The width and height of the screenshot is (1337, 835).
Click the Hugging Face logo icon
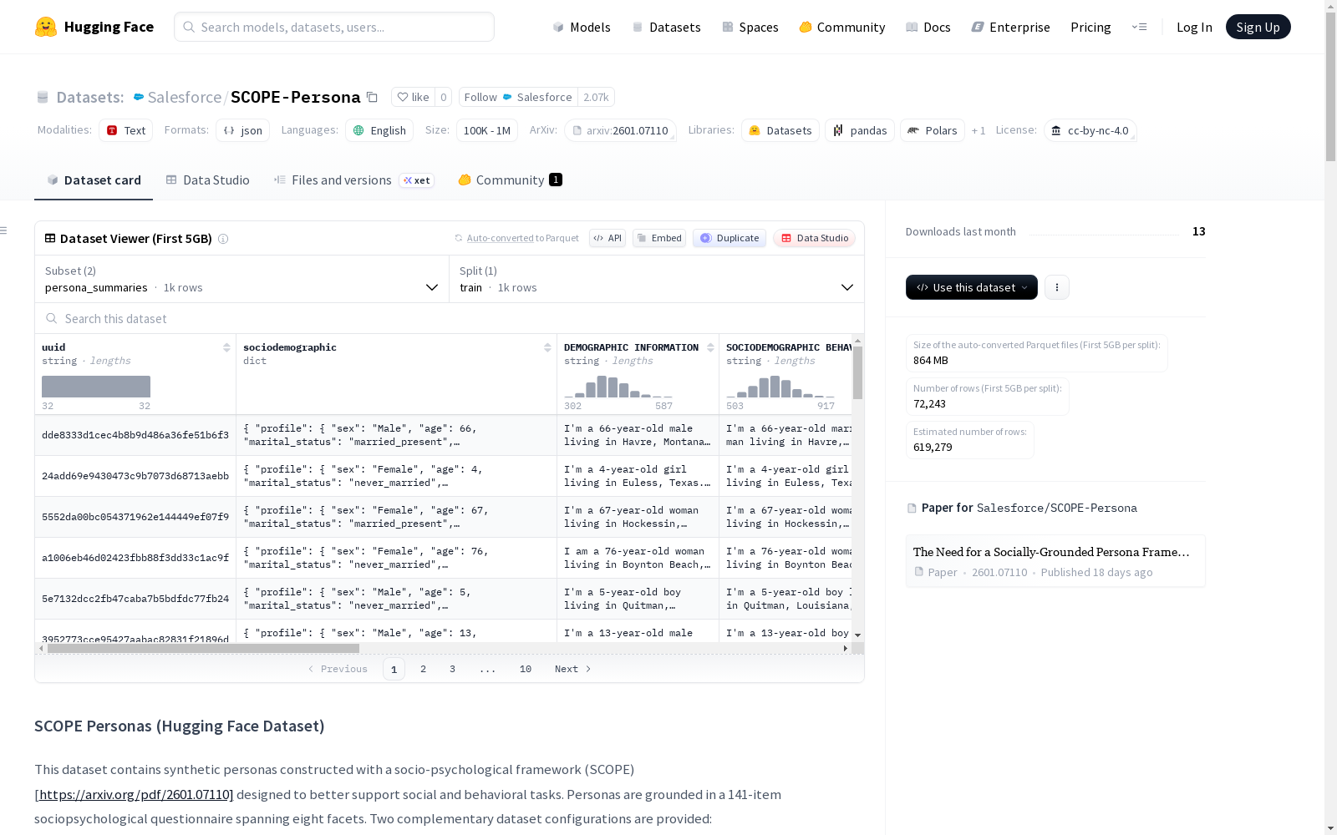tap(46, 27)
